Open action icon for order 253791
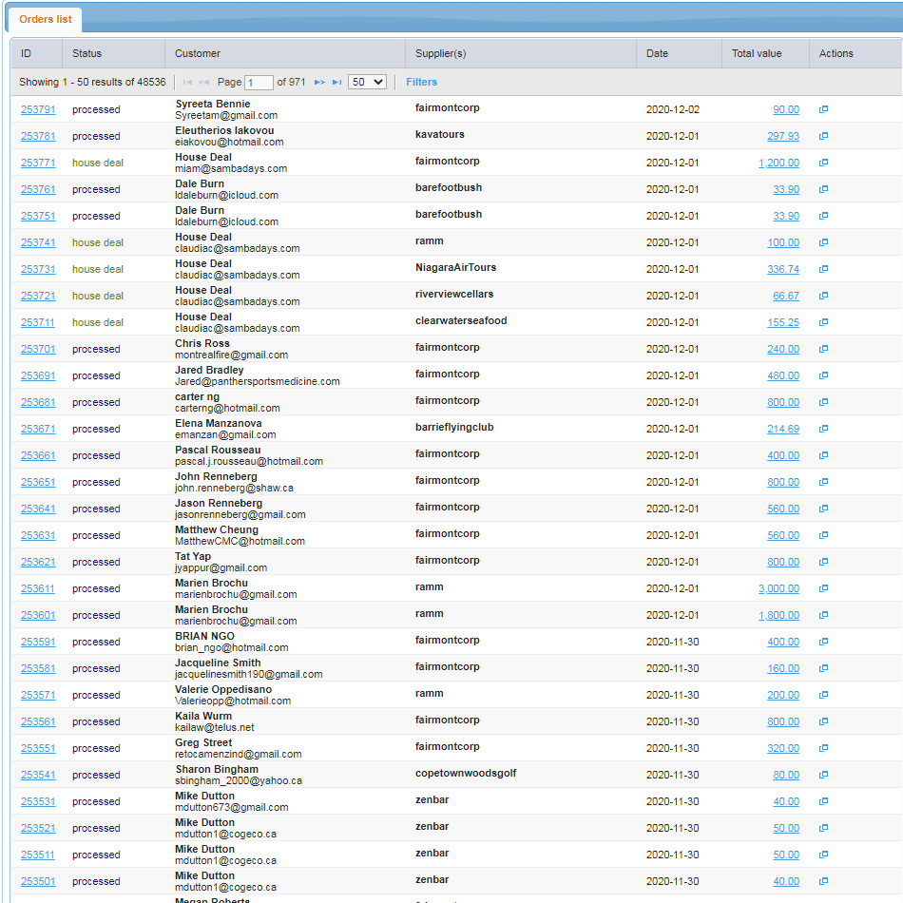Viewport: 903px width, 903px height. 823,109
